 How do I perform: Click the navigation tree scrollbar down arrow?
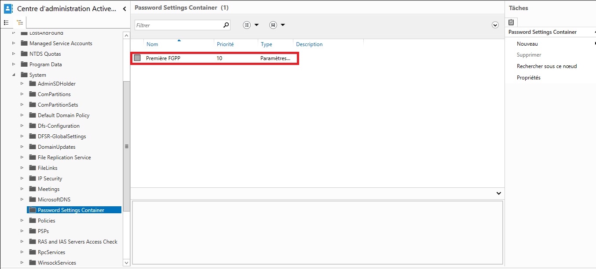[x=127, y=262]
